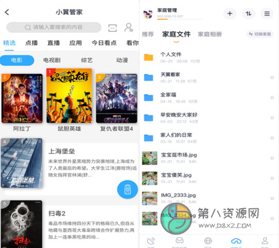Tap the satellite dish icon in bottom bar

tap(151, 241)
